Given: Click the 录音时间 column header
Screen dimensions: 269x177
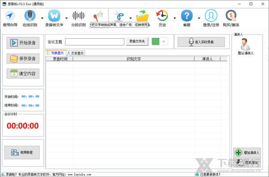Looking at the screenshot, I should coord(60,59).
